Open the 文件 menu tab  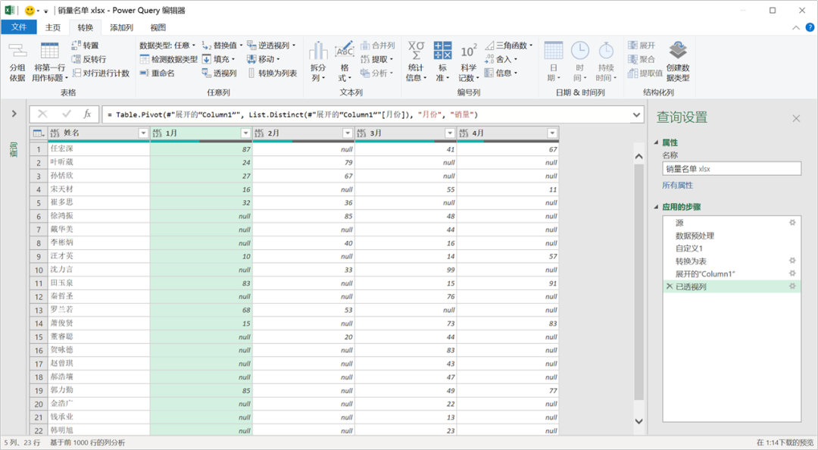[19, 28]
